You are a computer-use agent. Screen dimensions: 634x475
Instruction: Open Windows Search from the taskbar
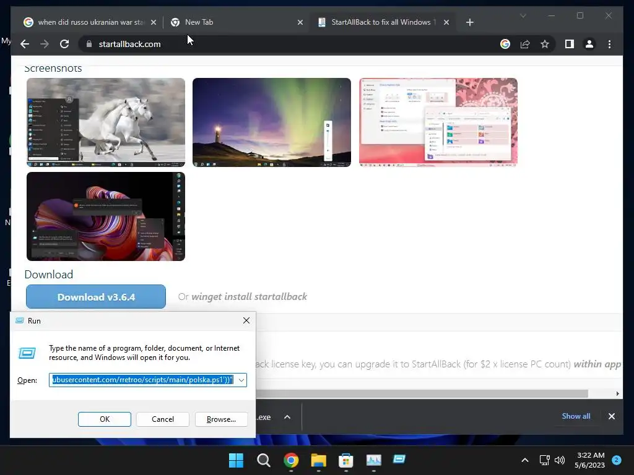(x=264, y=460)
